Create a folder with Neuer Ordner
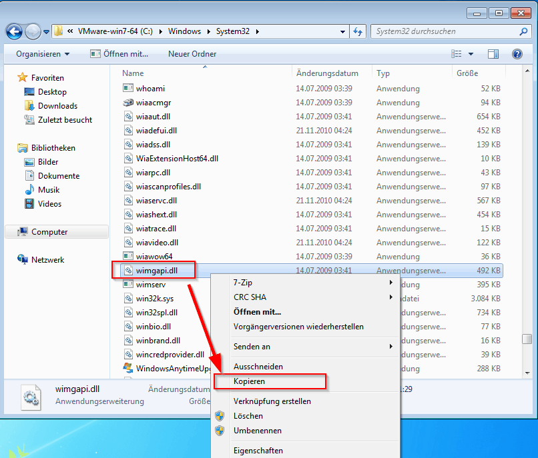 click(192, 54)
